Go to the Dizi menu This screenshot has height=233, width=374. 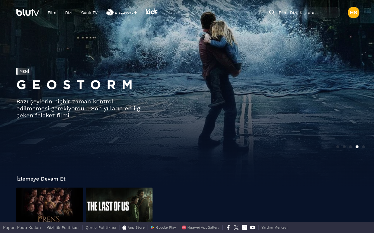pos(69,13)
